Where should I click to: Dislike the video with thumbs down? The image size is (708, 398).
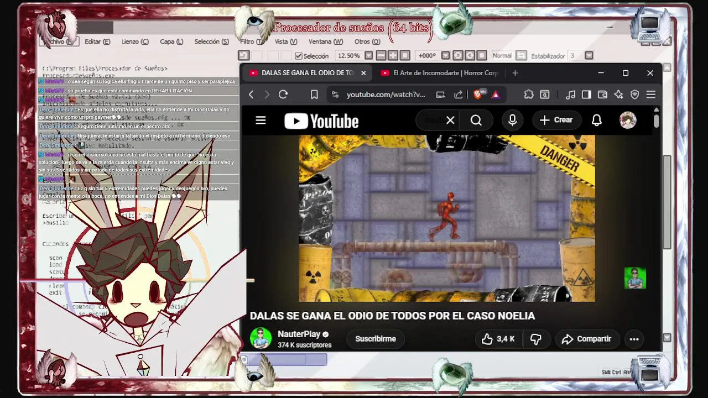[x=535, y=339]
